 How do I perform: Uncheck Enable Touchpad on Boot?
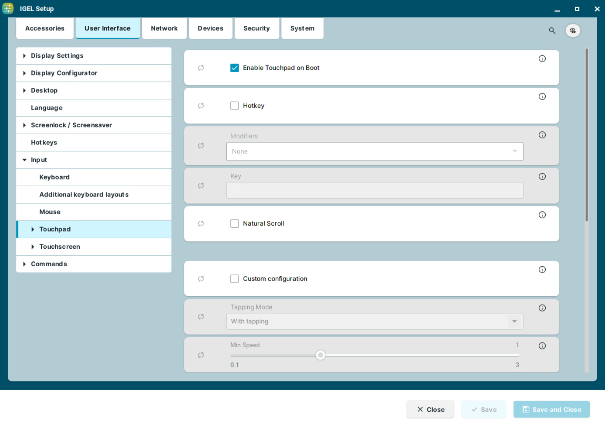point(235,68)
